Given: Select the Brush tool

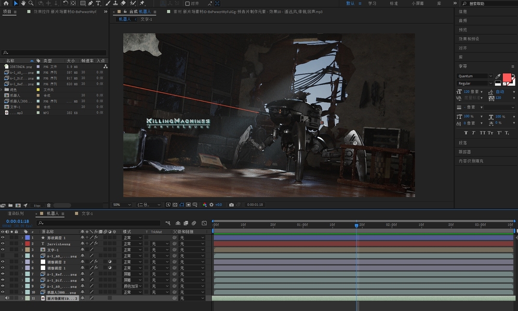Looking at the screenshot, I should coord(108,3).
